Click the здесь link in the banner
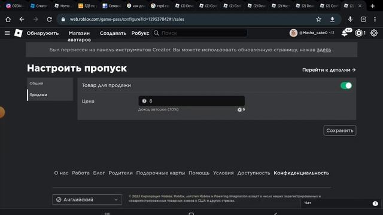Image resolution: width=383 pixels, height=215 pixels. pyautogui.click(x=324, y=50)
